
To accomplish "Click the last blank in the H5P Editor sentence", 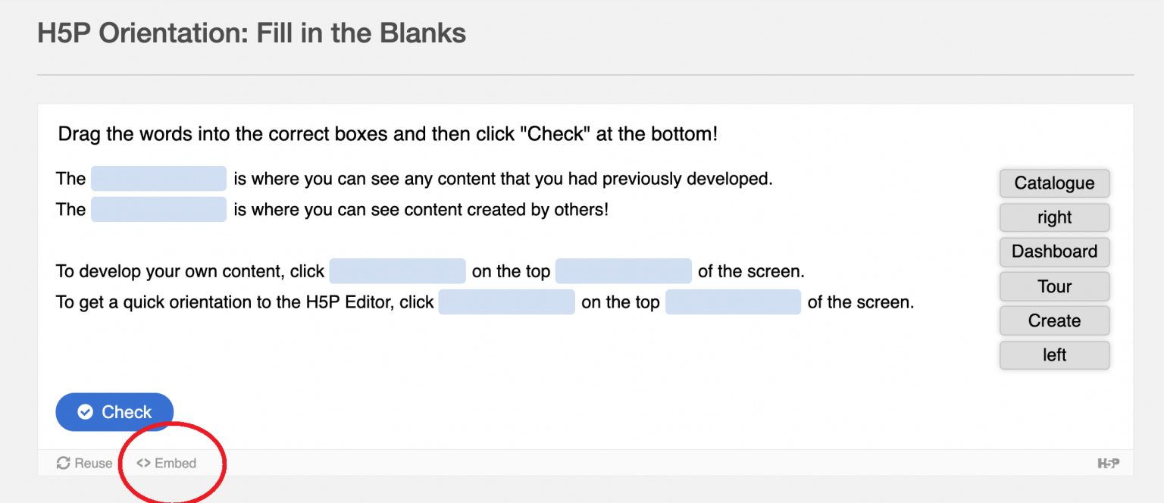I will [x=733, y=302].
